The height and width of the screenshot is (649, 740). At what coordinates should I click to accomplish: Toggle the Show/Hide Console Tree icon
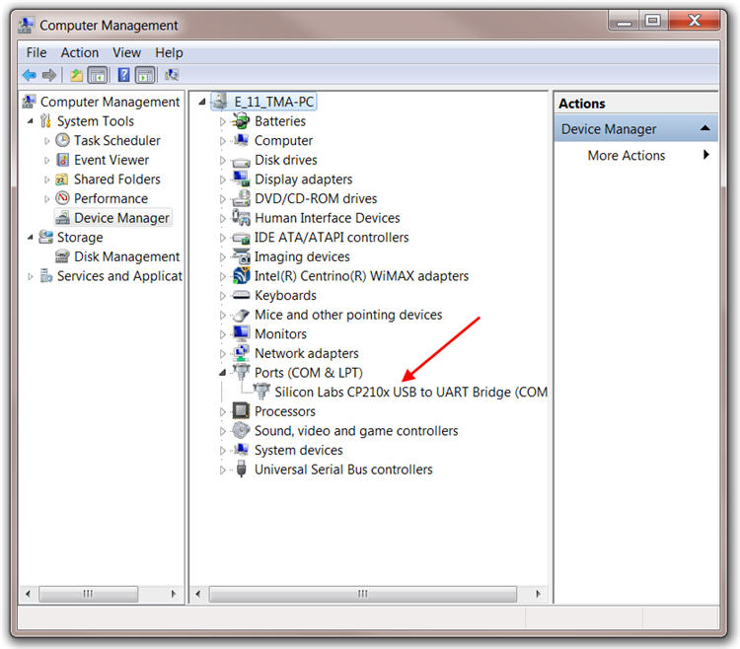pos(98,75)
